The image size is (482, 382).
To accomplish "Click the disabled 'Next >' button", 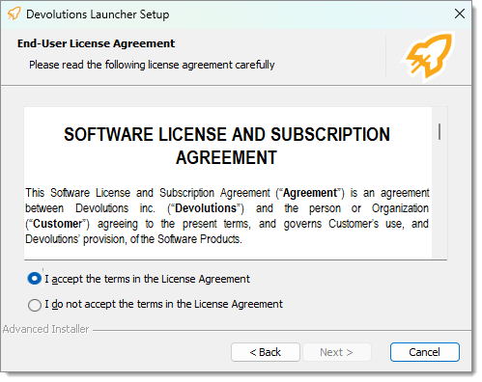I will (x=337, y=352).
